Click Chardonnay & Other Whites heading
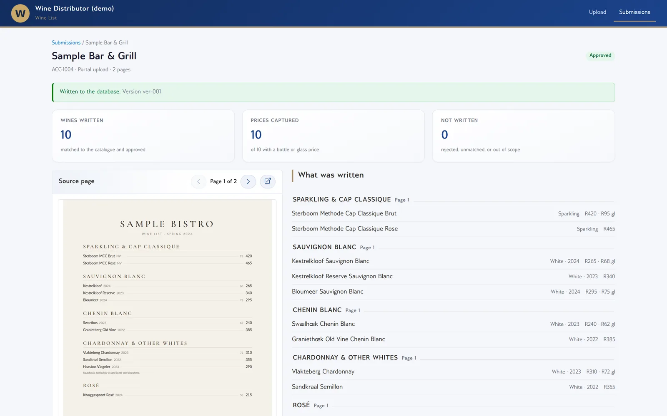667x416 pixels. (x=345, y=358)
